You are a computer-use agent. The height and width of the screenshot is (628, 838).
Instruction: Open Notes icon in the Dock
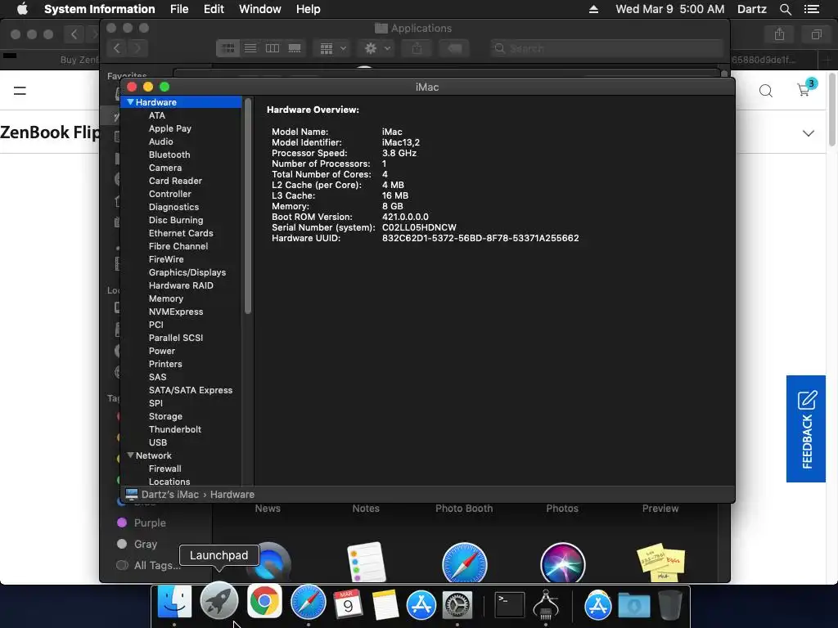tap(385, 604)
